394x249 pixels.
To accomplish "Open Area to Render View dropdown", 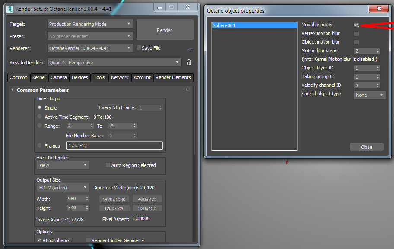I will click(x=63, y=165).
